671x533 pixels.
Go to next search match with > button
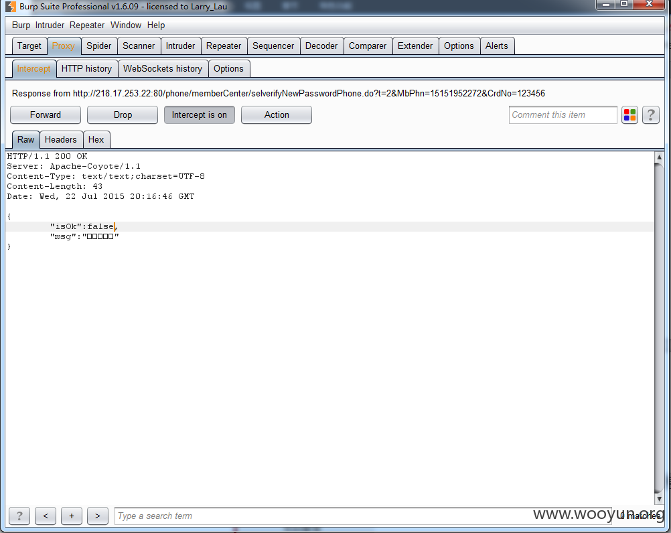pyautogui.click(x=98, y=516)
